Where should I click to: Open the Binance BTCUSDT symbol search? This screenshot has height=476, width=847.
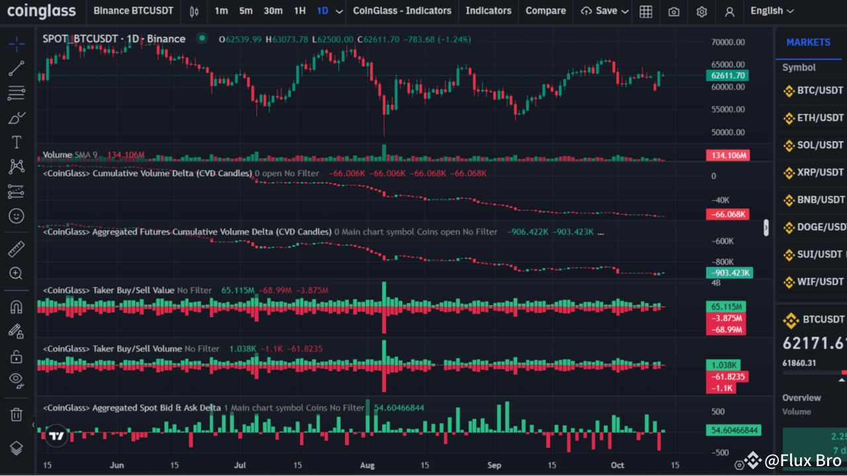point(134,11)
